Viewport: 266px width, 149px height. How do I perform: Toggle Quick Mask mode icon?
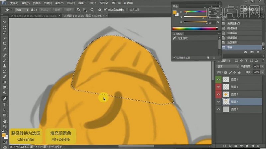tap(4, 142)
